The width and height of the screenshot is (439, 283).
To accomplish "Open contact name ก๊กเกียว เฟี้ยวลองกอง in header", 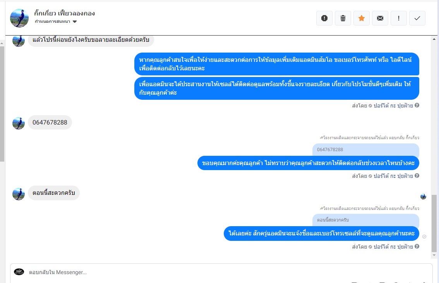I will point(64,13).
